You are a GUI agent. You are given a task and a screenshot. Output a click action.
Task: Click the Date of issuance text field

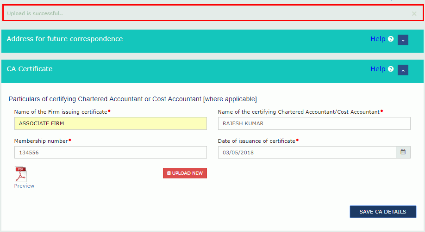[x=306, y=153]
